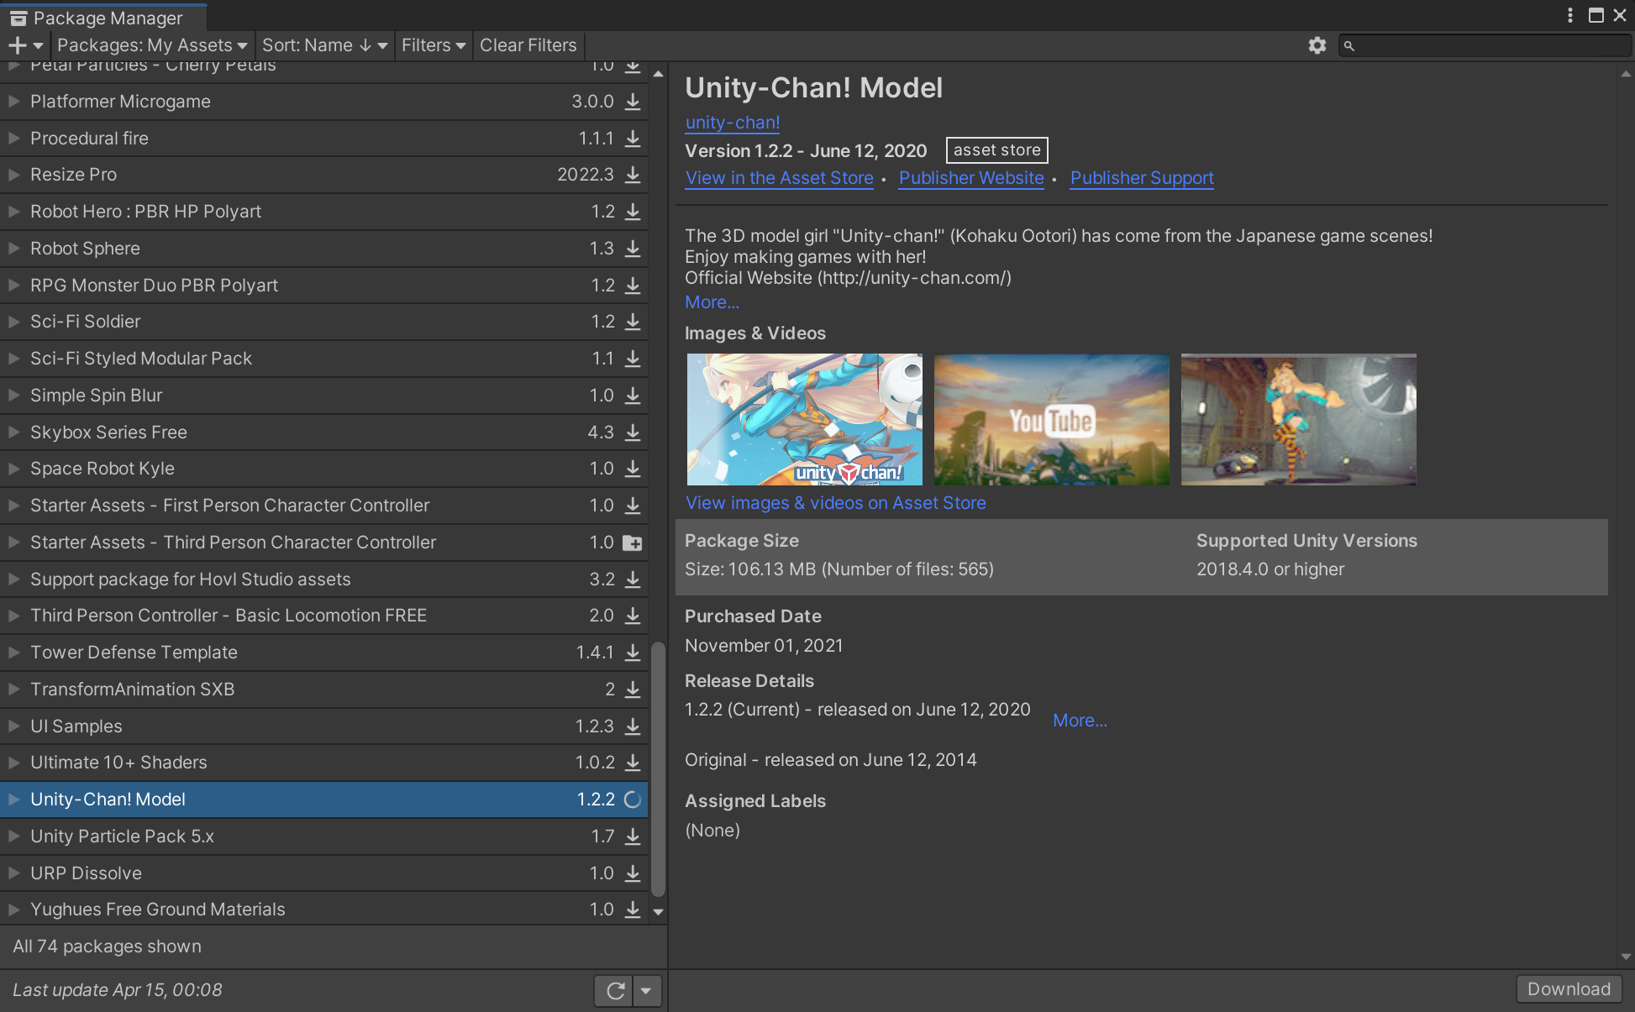Click the asset store tag label
Screen dimensions: 1635x1012
point(997,150)
